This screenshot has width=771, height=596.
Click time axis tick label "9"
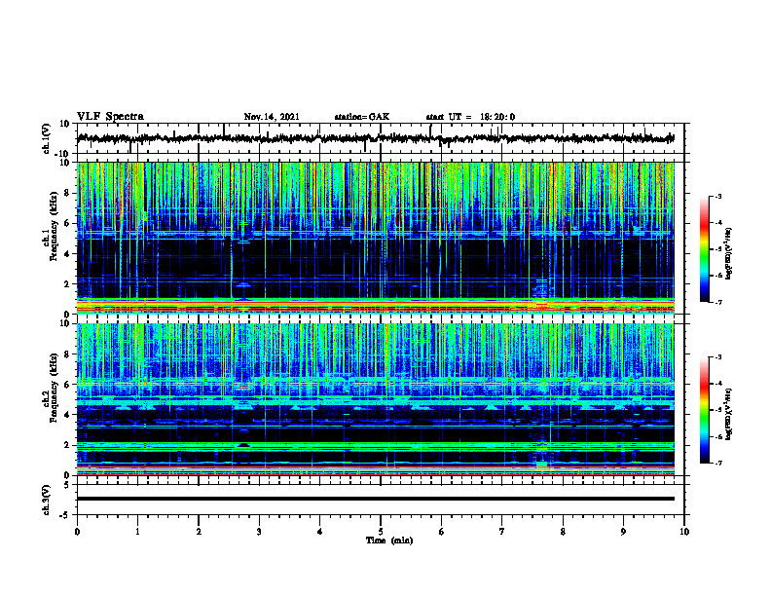tap(623, 532)
